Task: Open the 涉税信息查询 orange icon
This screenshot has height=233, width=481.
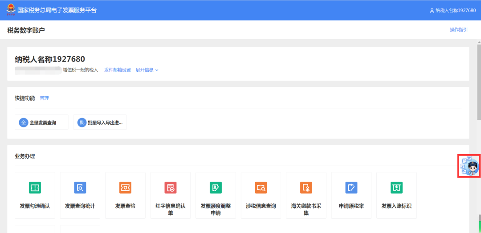Action: [261, 188]
